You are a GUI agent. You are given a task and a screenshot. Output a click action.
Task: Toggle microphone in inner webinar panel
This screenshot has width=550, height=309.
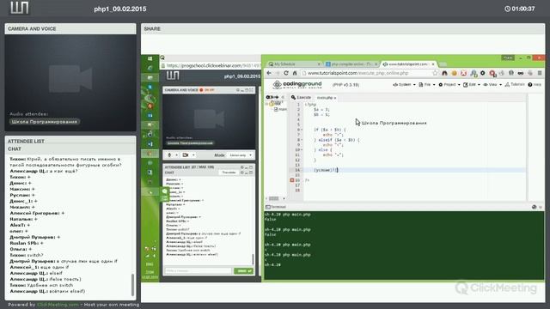tap(169, 155)
